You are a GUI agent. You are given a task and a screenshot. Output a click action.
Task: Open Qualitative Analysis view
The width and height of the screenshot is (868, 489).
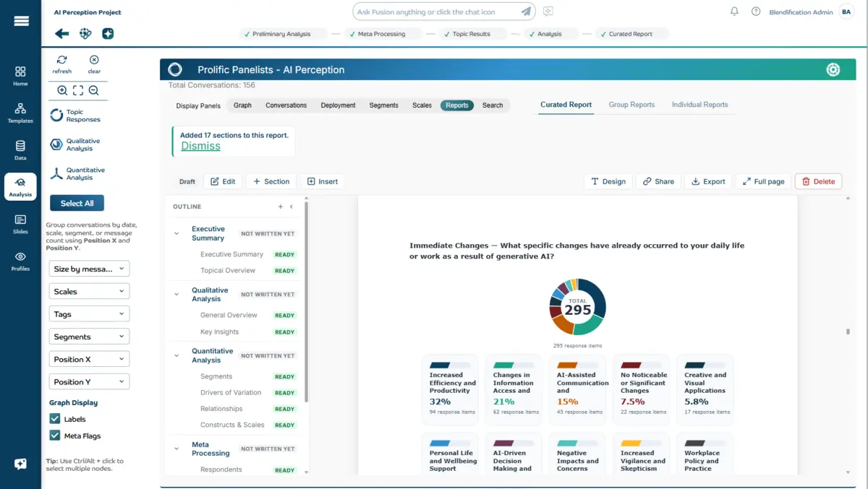[75, 144]
